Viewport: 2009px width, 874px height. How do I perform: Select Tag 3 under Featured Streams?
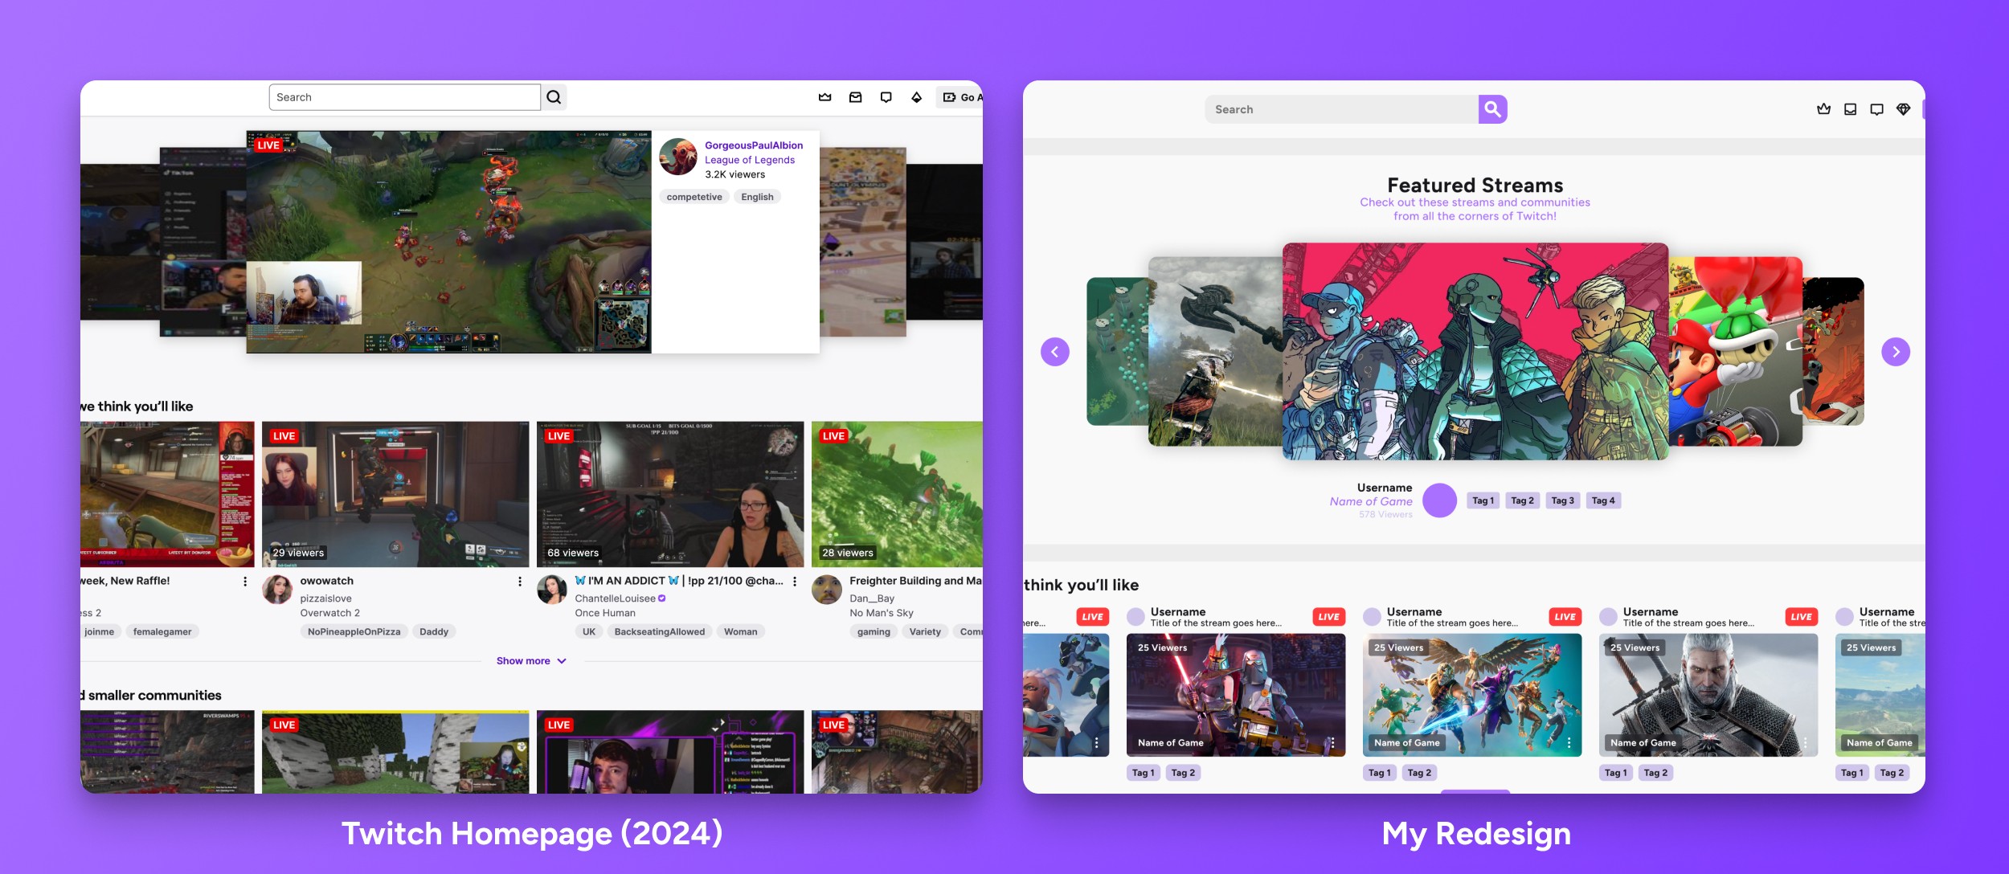1563,500
